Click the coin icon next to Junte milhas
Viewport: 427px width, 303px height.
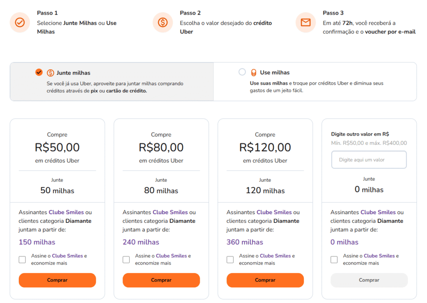50,72
